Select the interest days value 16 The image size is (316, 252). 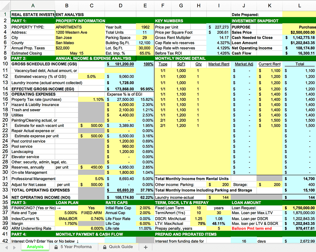(x=244, y=241)
